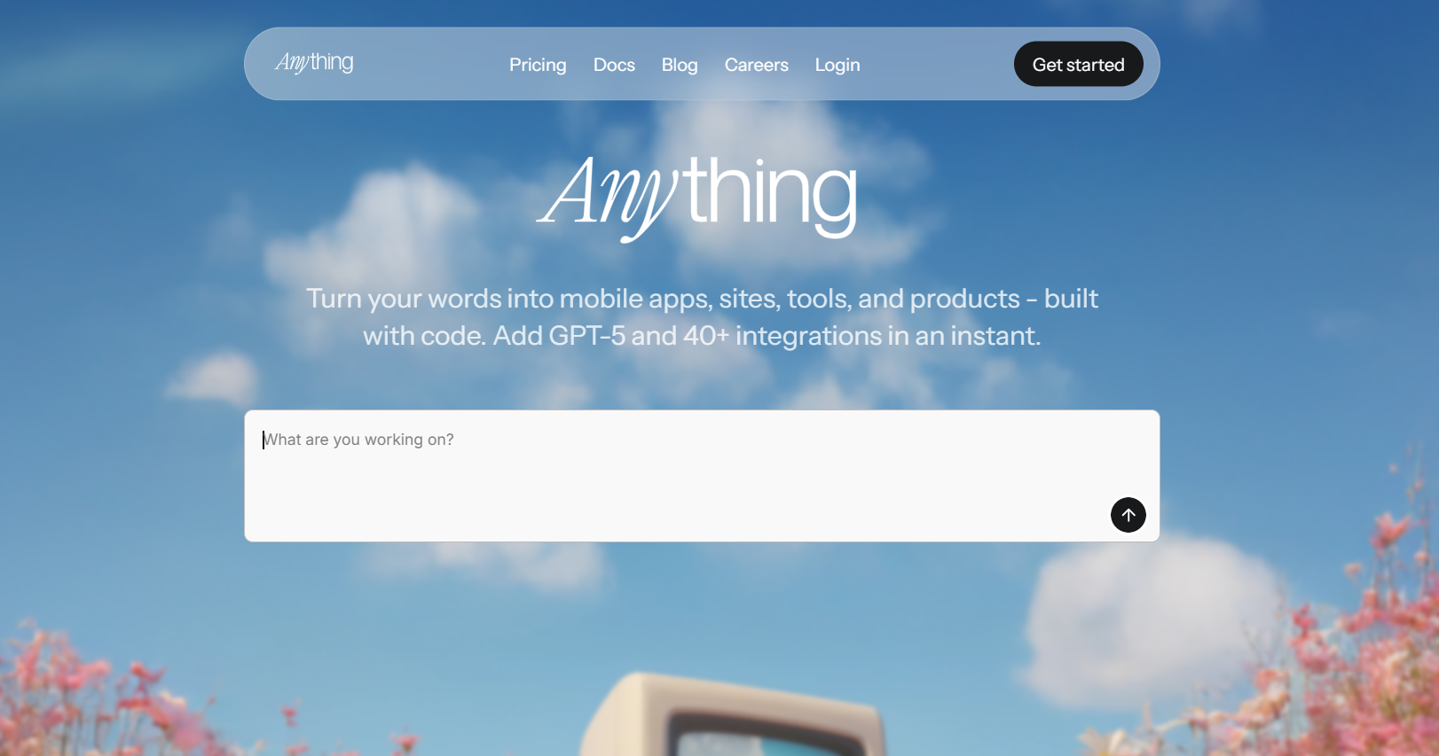Click the large Anything hero logo
The width and height of the screenshot is (1439, 756).
tap(698, 197)
